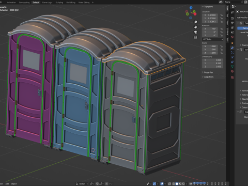Open the Texture properties checker tab
The height and width of the screenshot is (186, 248).
coord(232,78)
